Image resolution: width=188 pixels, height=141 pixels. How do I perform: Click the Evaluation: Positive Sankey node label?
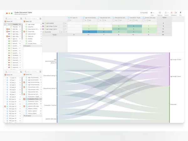[50, 105]
